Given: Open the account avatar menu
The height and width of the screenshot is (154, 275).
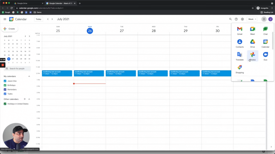Looking at the screenshot, I should pyautogui.click(x=270, y=19).
